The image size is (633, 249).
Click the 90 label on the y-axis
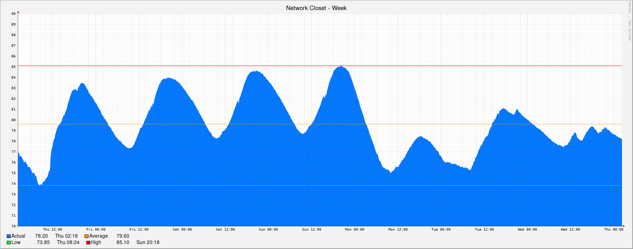[x=14, y=14]
